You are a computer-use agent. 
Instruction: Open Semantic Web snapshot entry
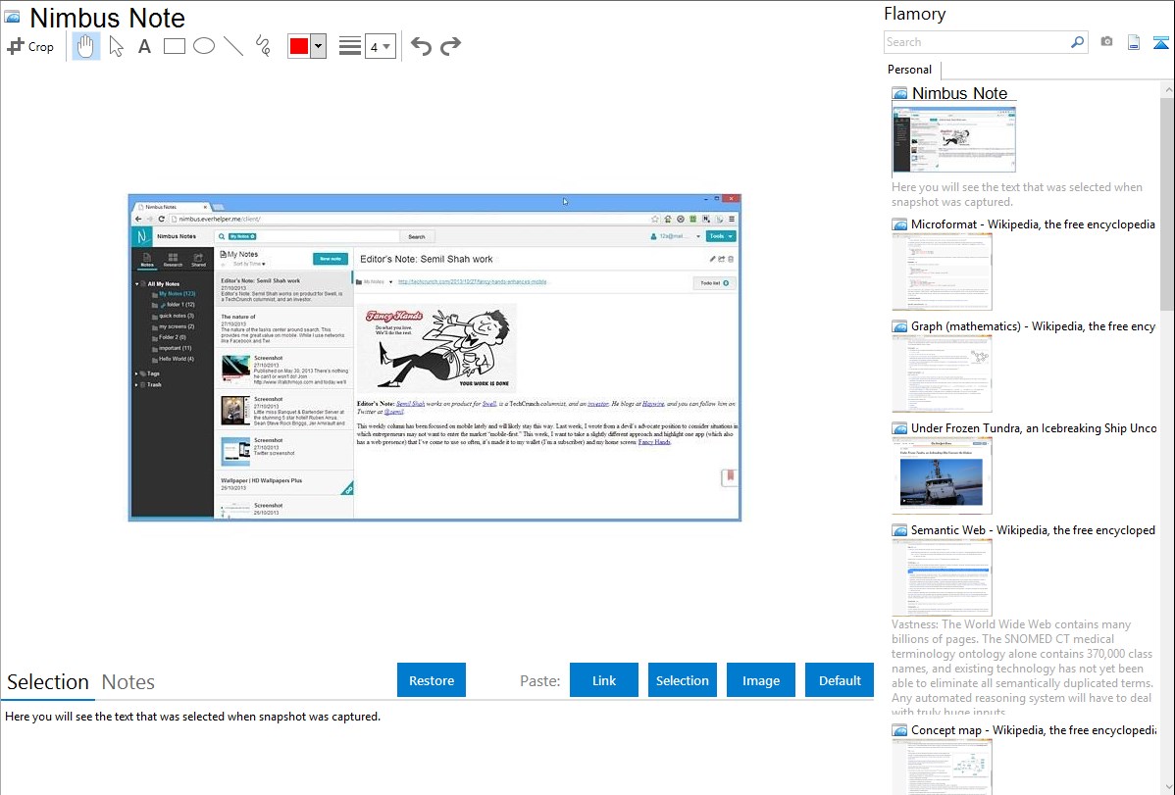[x=1033, y=529]
